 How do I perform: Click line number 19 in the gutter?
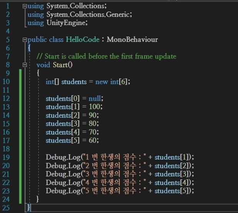pyautogui.click(x=8, y=157)
